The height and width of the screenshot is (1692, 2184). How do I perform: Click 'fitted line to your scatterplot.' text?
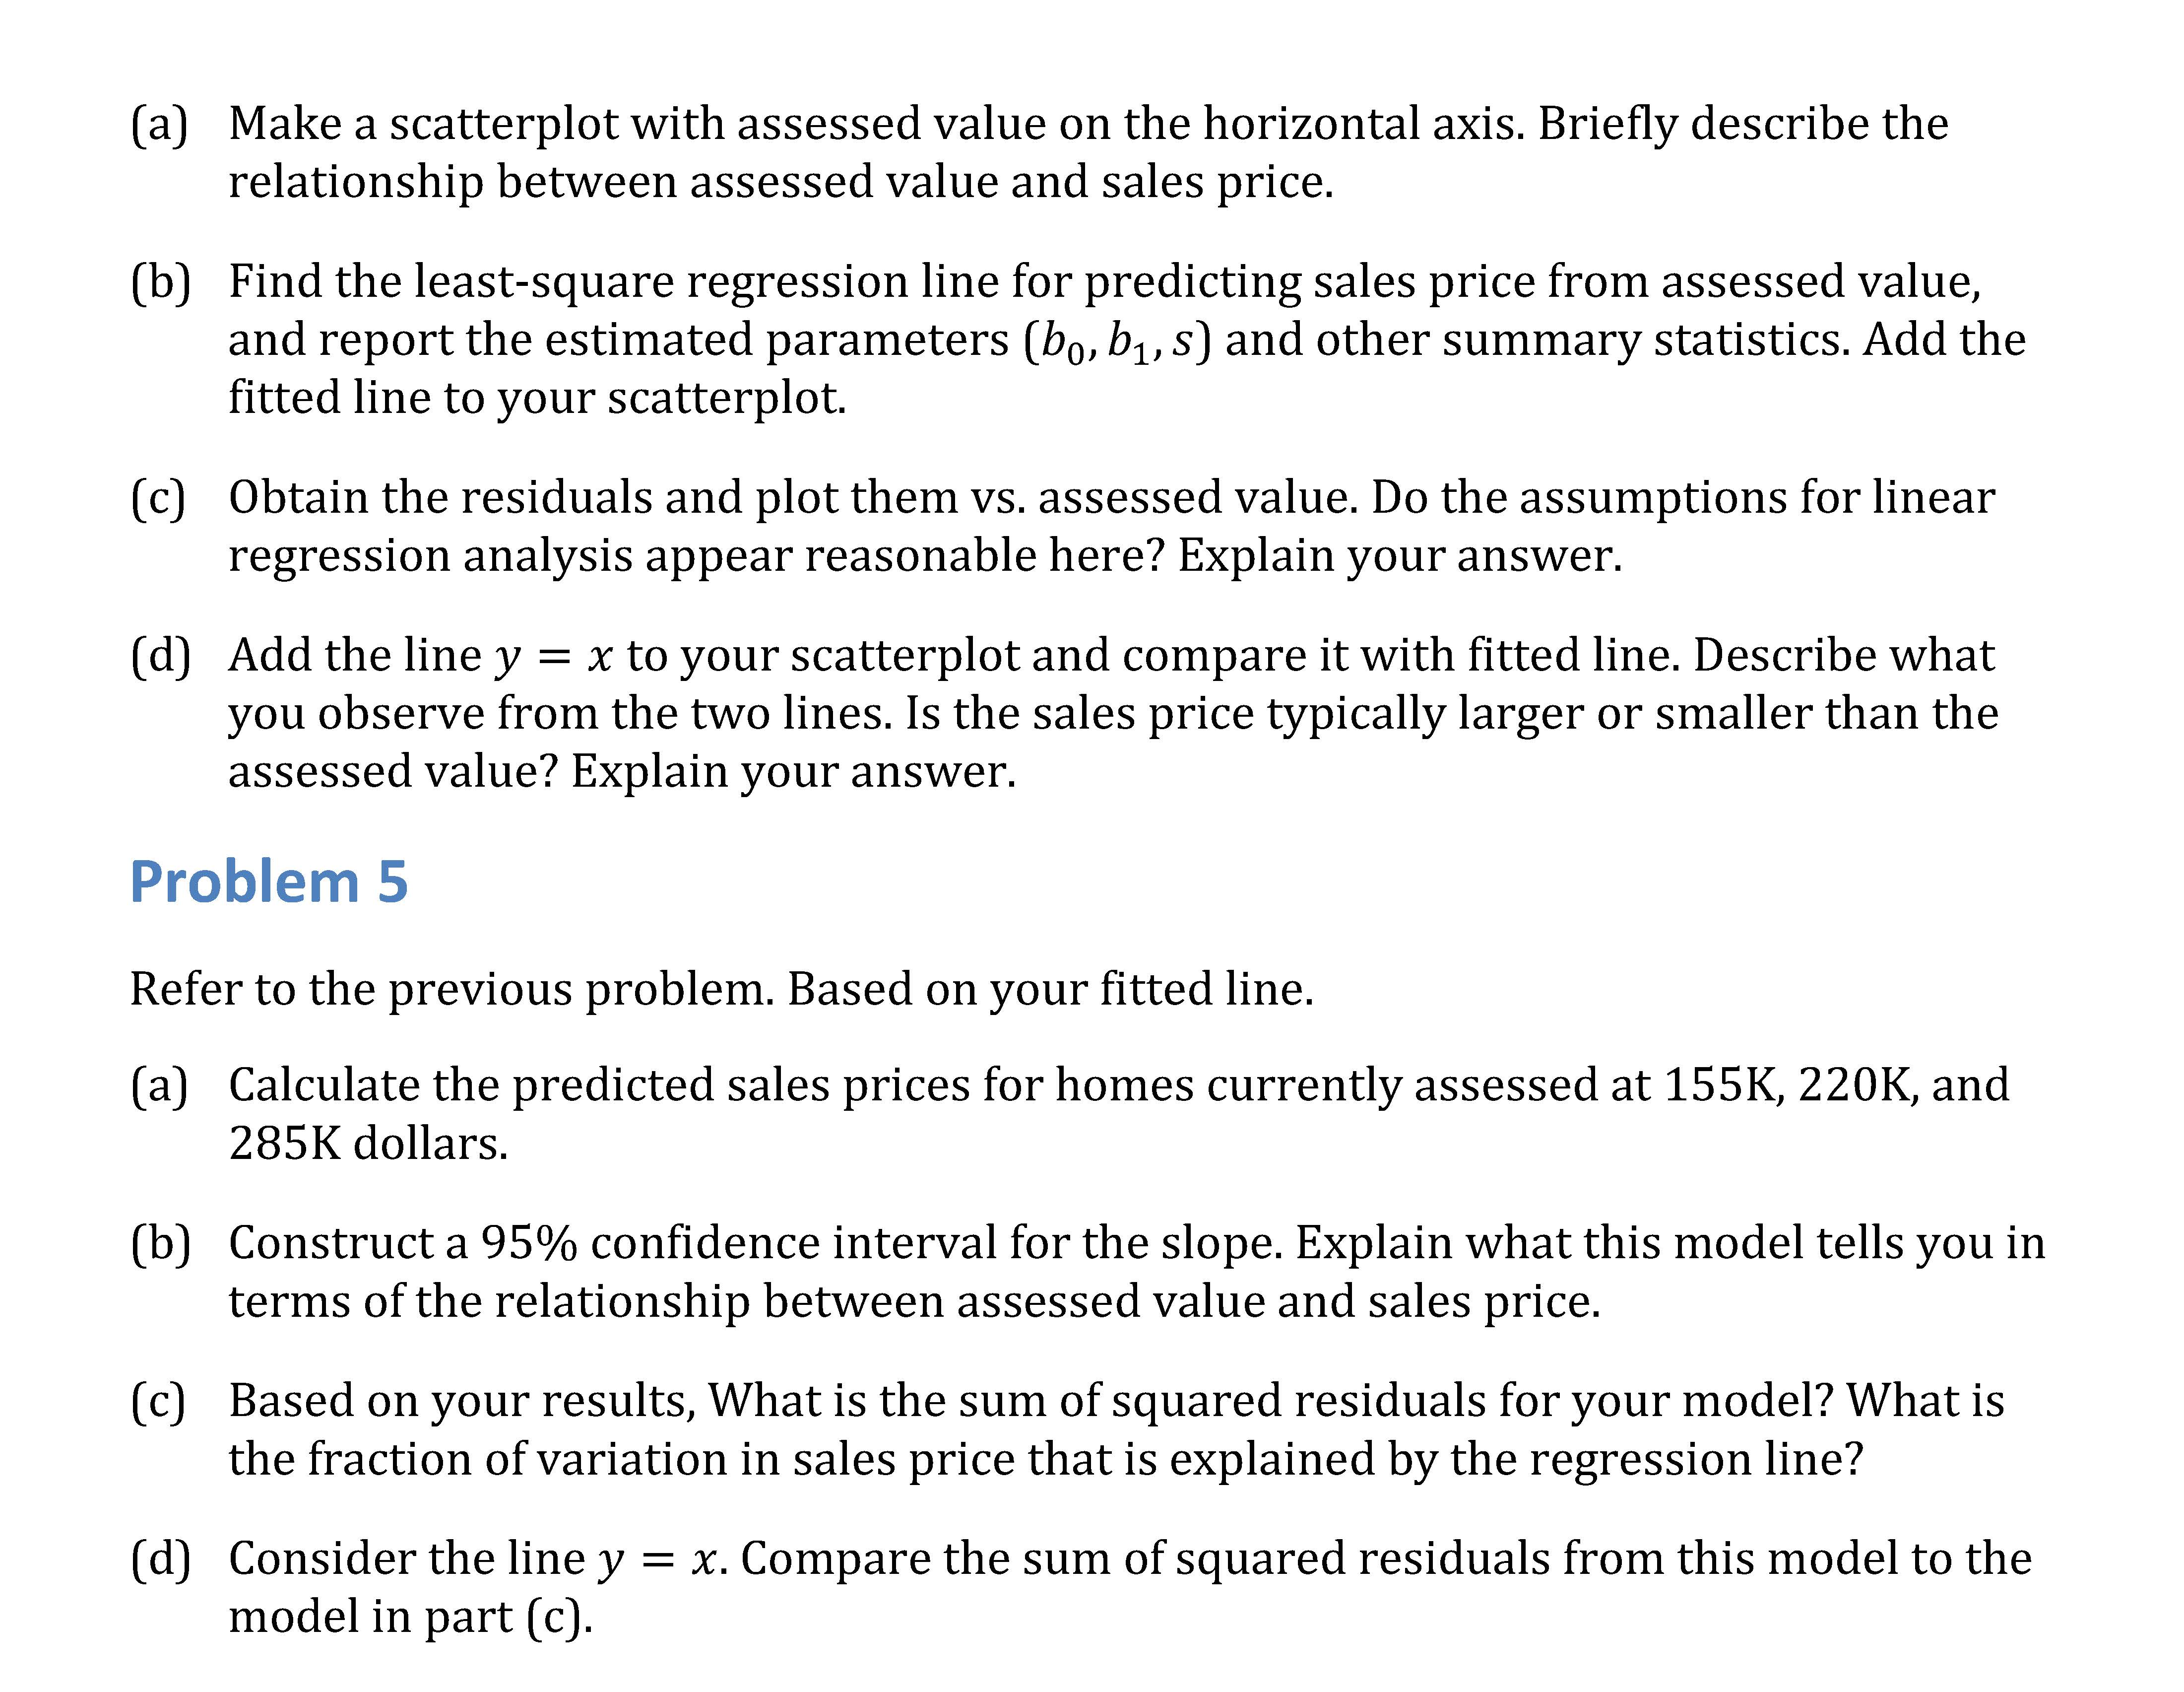537,398
